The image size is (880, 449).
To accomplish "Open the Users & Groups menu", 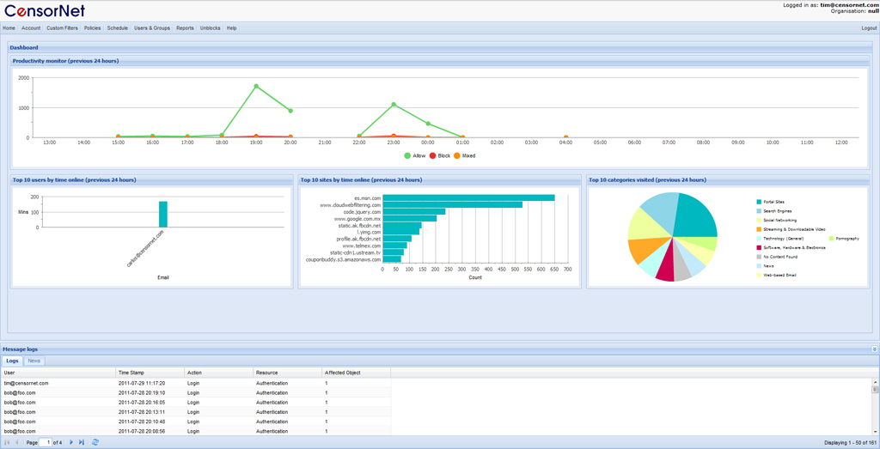I will point(151,28).
